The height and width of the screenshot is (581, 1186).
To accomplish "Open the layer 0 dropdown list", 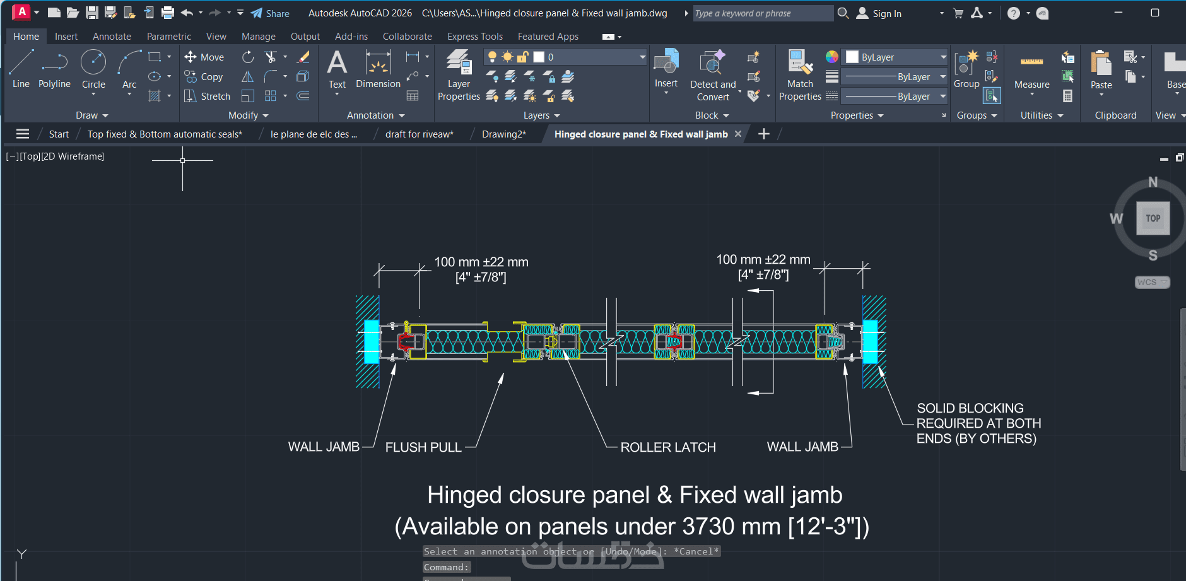I will (642, 57).
